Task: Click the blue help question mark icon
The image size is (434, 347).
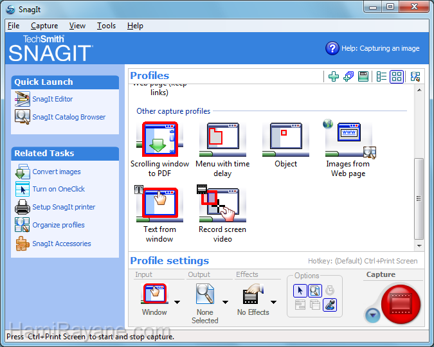Action: coord(332,48)
